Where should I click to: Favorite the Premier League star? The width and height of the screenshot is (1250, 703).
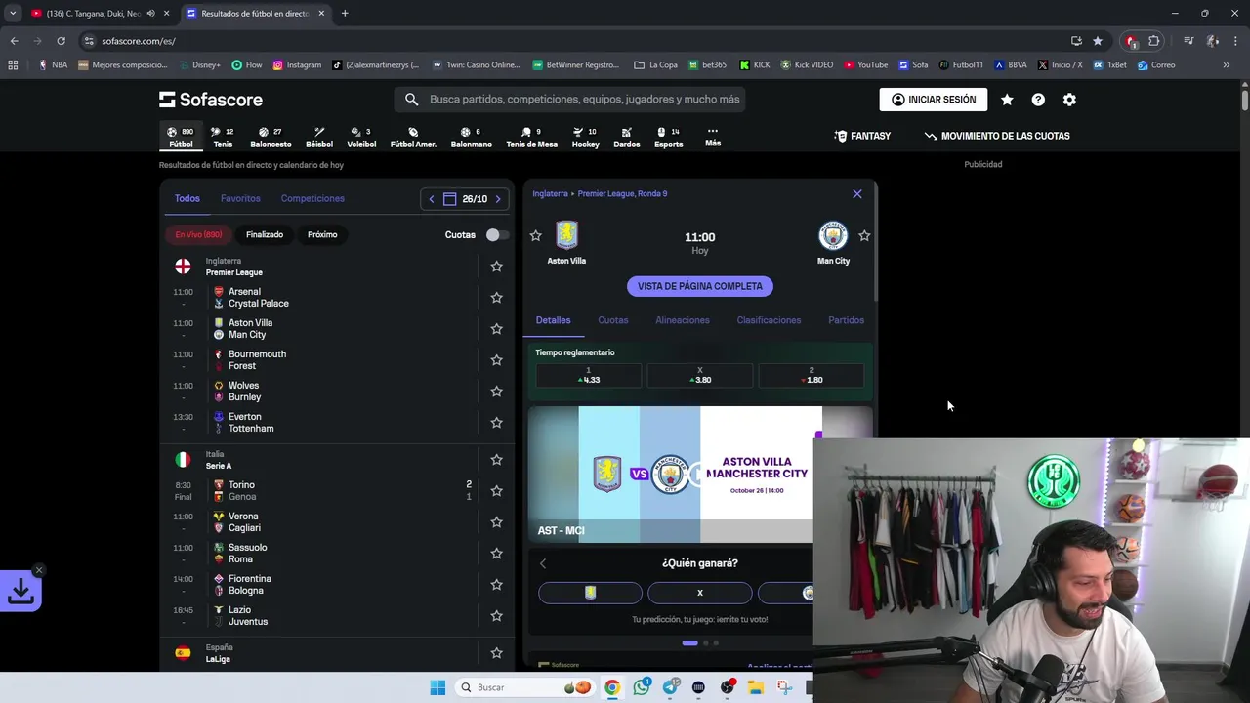click(x=496, y=267)
